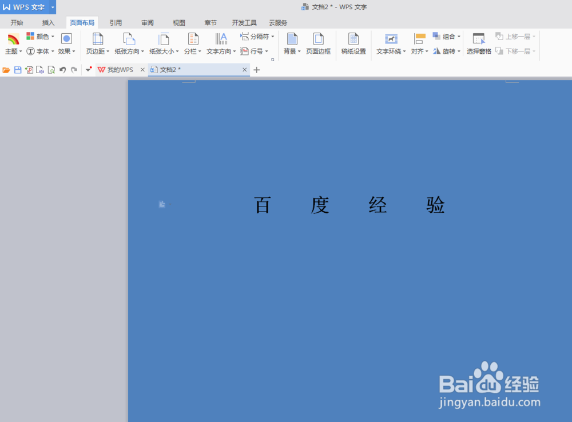The height and width of the screenshot is (422, 572).
Task: Open the 文字环绕 (text wrapping) tool
Action: pyautogui.click(x=391, y=43)
